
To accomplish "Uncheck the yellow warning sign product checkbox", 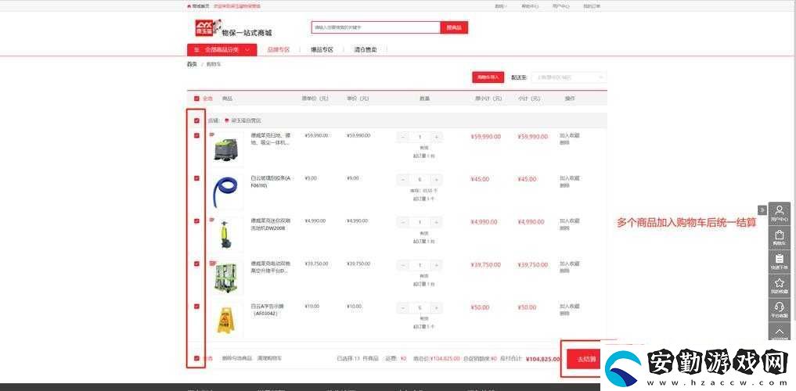I will (x=196, y=307).
